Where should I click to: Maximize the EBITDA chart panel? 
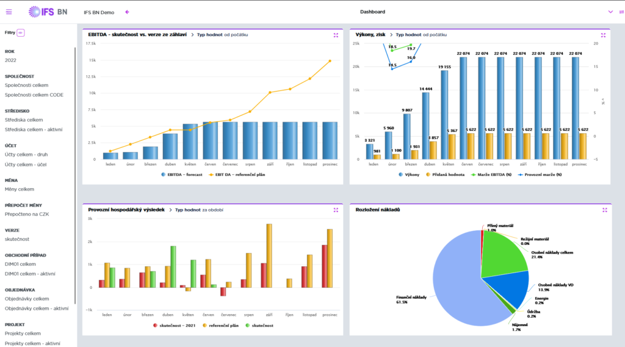point(336,35)
